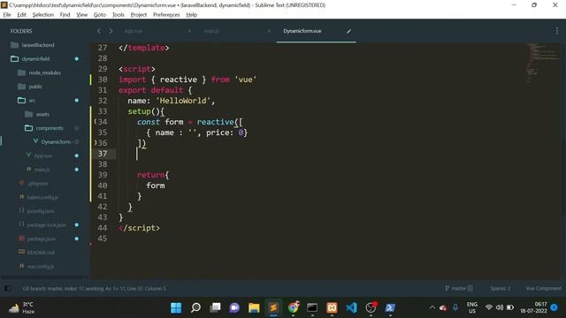Click the master git branch indicator
The image size is (566, 318).
point(459,289)
